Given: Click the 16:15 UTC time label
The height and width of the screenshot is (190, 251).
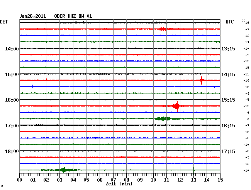Looking at the screenshot, I should 228,126.
